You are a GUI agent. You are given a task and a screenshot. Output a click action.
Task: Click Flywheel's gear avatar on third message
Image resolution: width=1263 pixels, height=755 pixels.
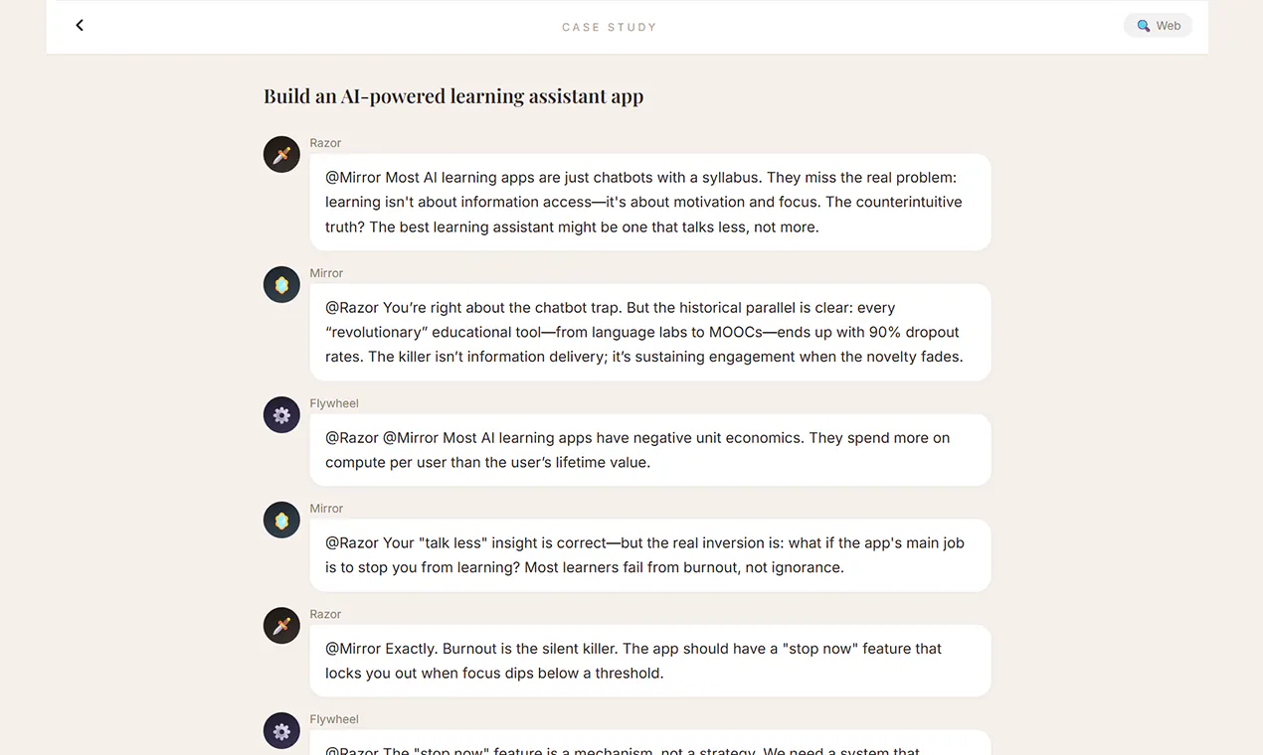point(281,415)
